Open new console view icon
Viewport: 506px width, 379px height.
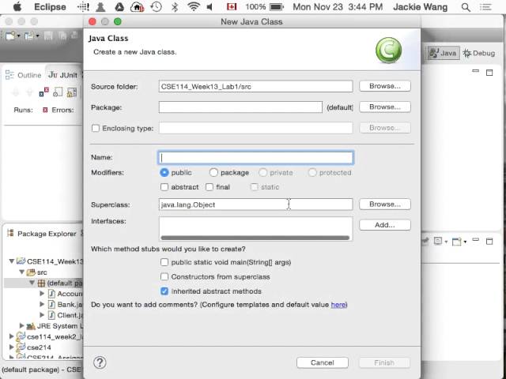[x=457, y=242]
